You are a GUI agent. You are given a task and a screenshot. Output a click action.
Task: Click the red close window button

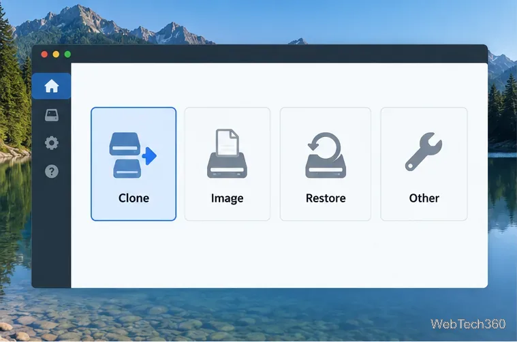[x=44, y=54]
